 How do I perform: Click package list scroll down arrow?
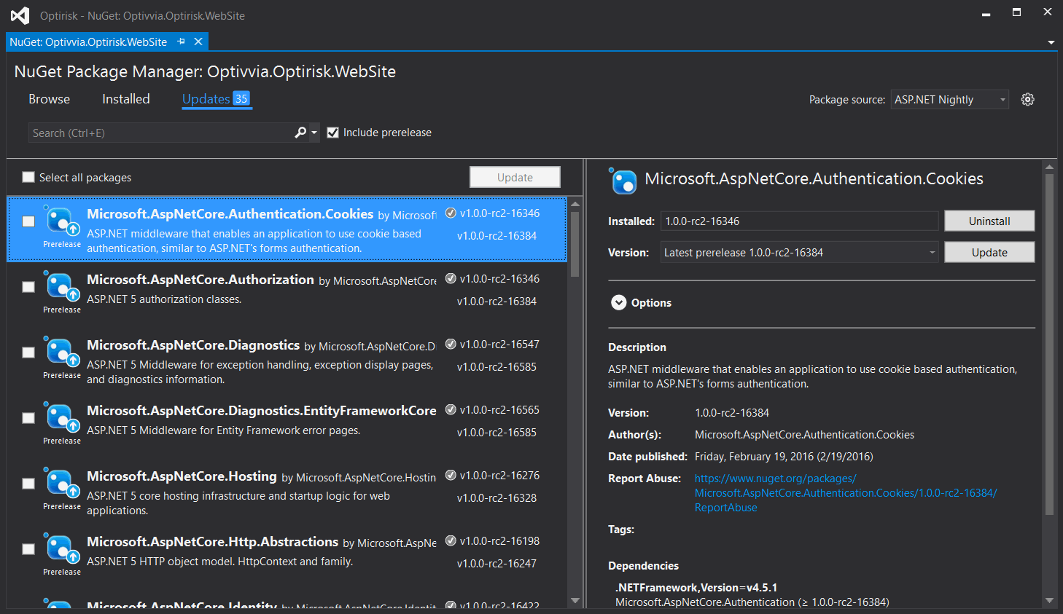(575, 601)
